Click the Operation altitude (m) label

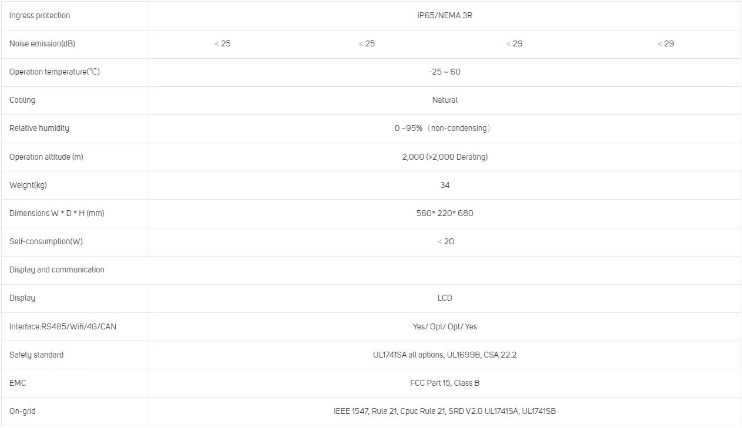click(46, 157)
